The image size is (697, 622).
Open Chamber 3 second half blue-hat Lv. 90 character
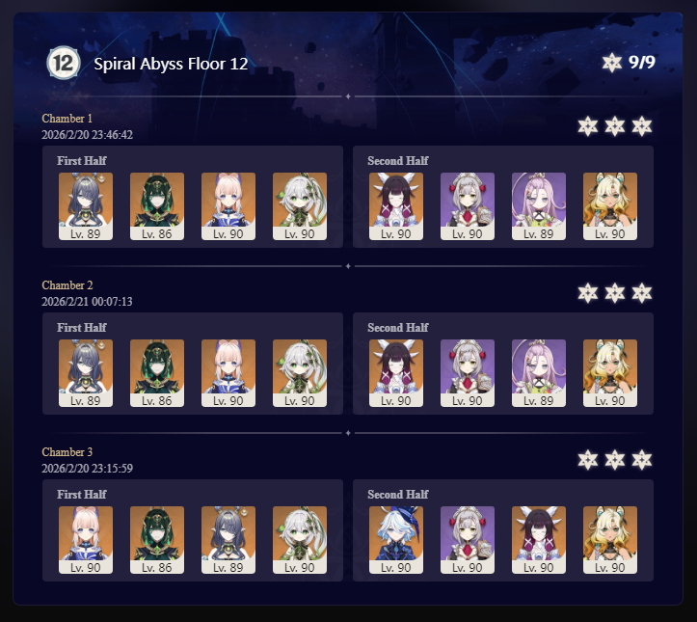coord(396,540)
